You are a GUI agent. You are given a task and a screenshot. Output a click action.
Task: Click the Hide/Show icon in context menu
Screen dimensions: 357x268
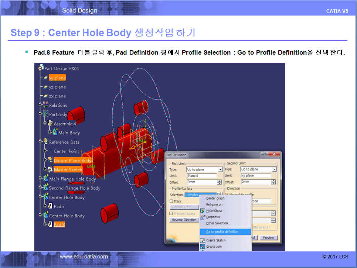pyautogui.click(x=203, y=211)
